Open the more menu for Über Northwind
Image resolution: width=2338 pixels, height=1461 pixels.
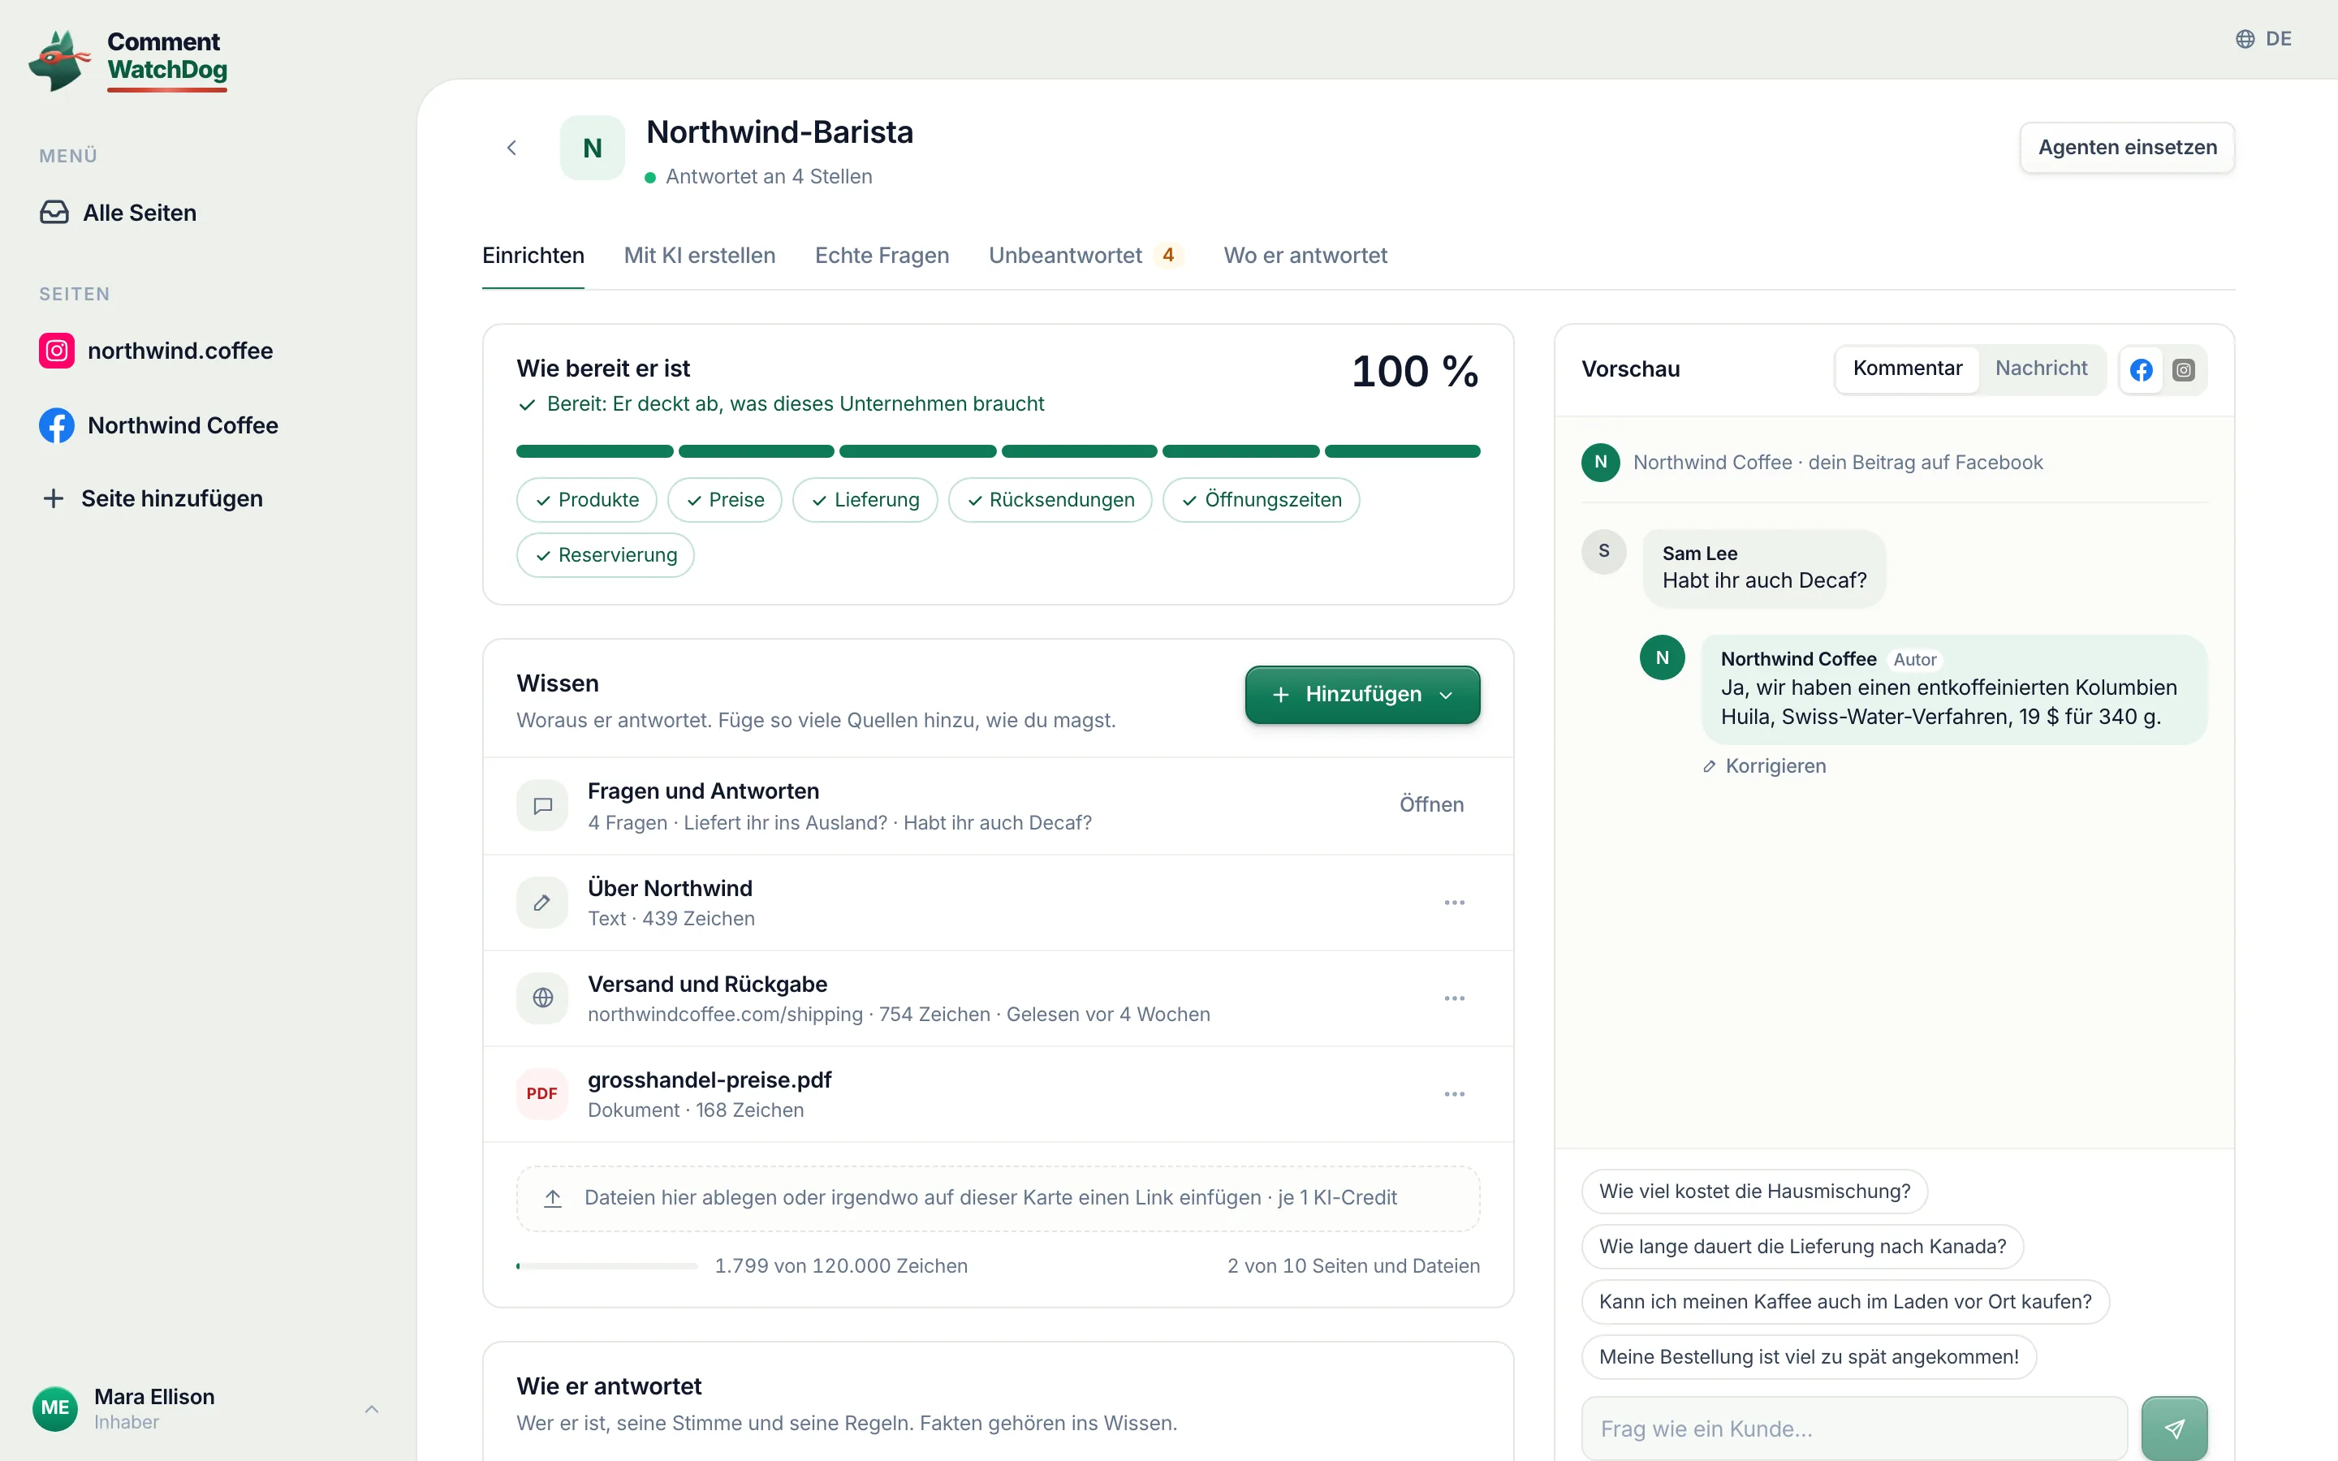(x=1454, y=903)
